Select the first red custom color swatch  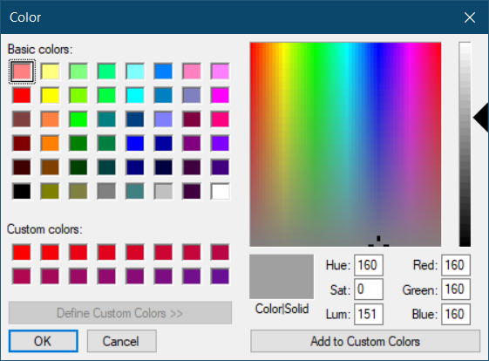tap(22, 252)
